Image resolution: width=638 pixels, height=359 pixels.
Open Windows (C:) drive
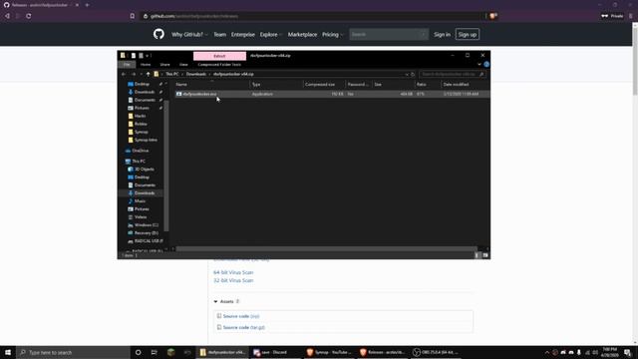(x=147, y=225)
